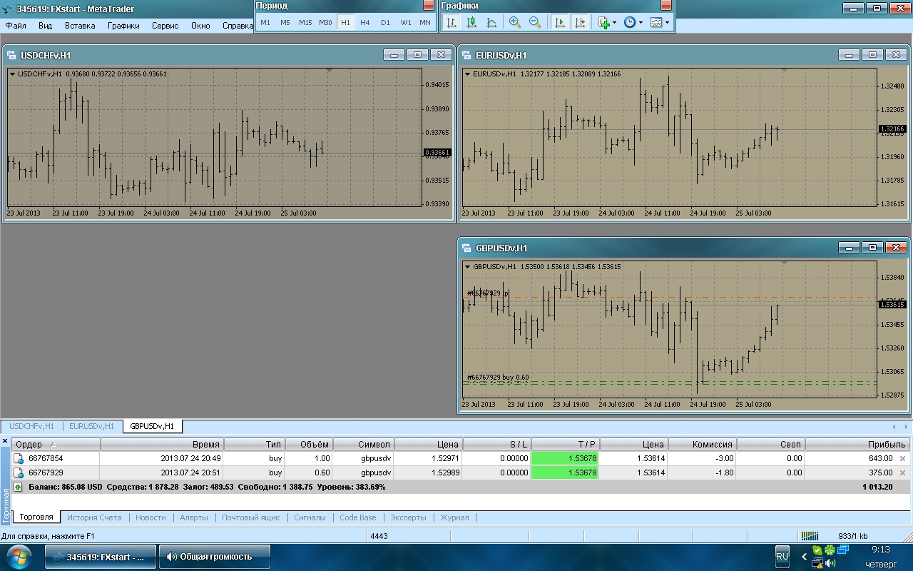
Task: Zoom out of the chart
Action: 535,22
